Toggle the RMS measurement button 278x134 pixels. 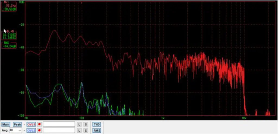click(x=97, y=131)
